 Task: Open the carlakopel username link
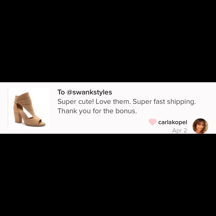pyautogui.click(x=172, y=122)
